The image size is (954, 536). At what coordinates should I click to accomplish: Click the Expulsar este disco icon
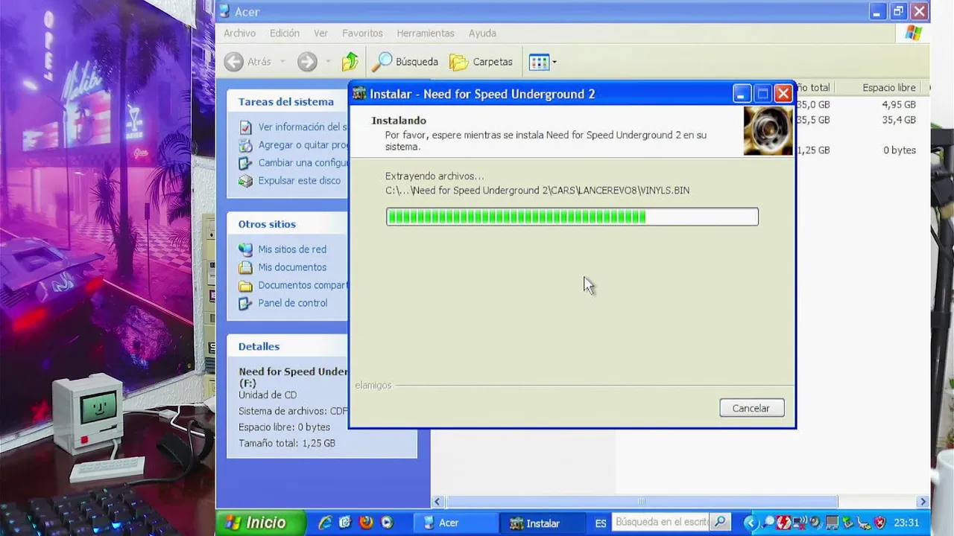pos(245,181)
